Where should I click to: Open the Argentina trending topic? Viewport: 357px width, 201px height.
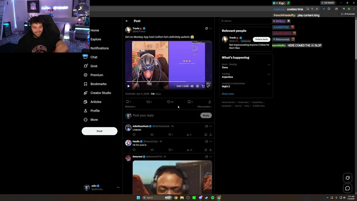[x=227, y=77]
